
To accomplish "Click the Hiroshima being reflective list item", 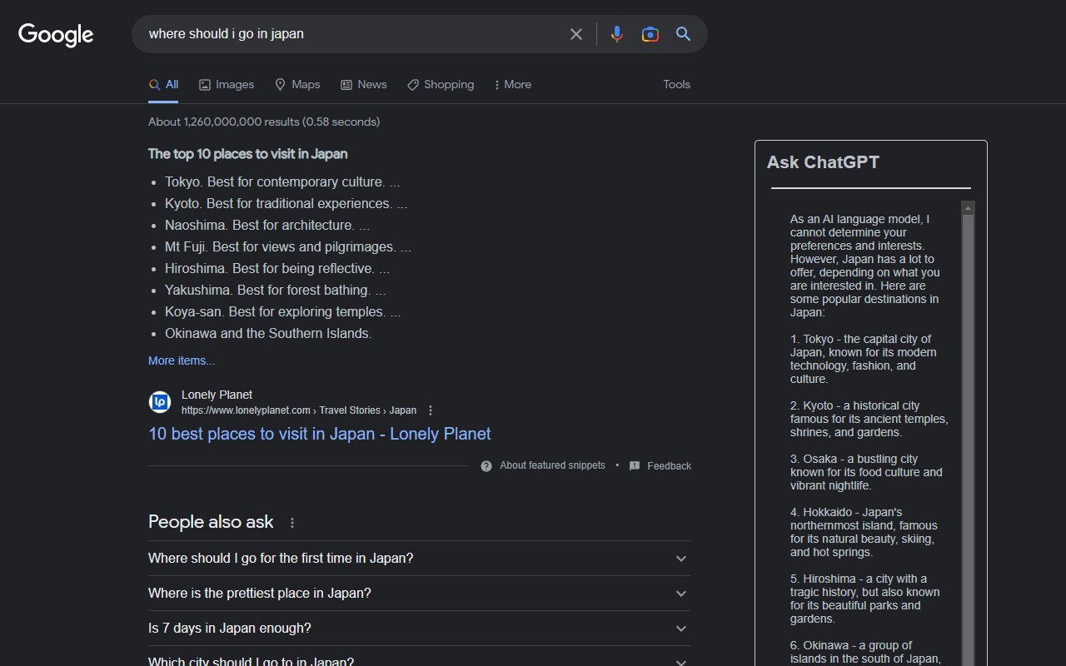I will click(277, 268).
